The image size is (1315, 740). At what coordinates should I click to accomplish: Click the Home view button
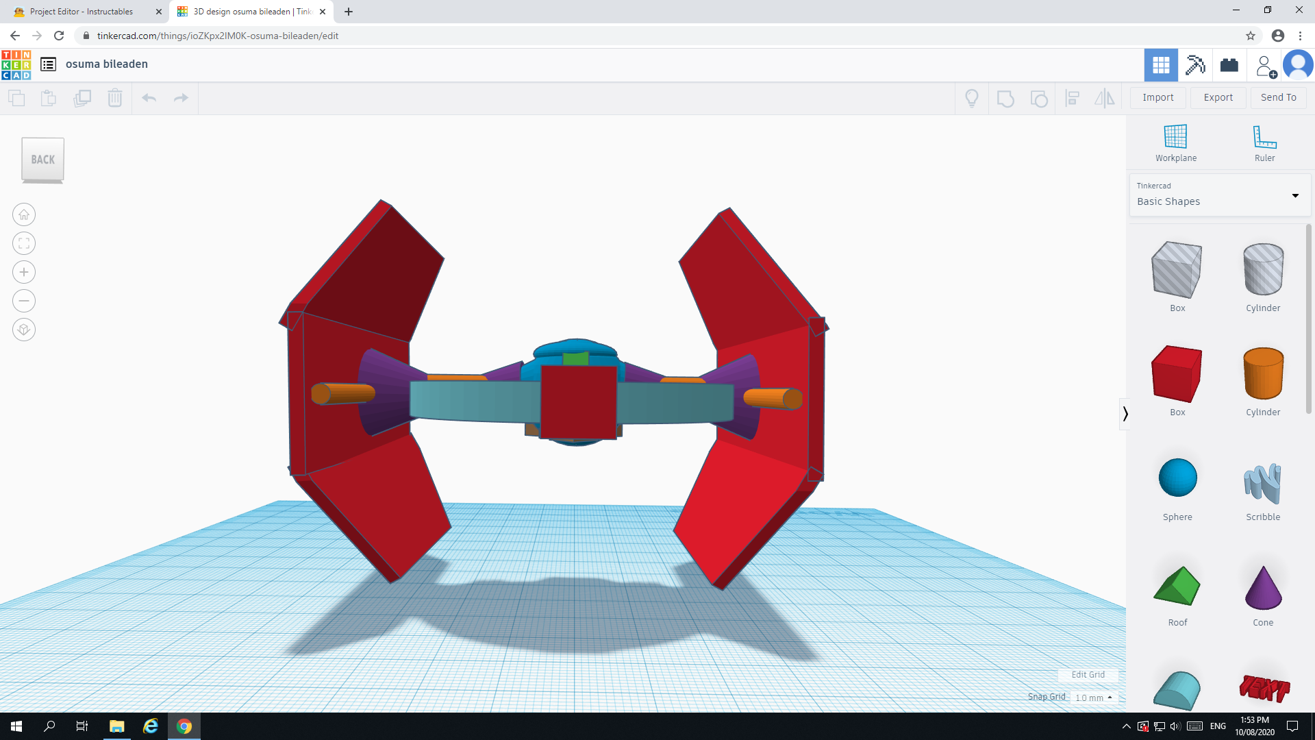pos(24,214)
